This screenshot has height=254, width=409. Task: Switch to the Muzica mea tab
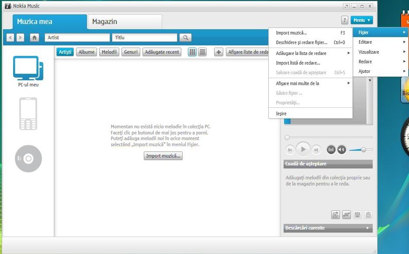49,22
